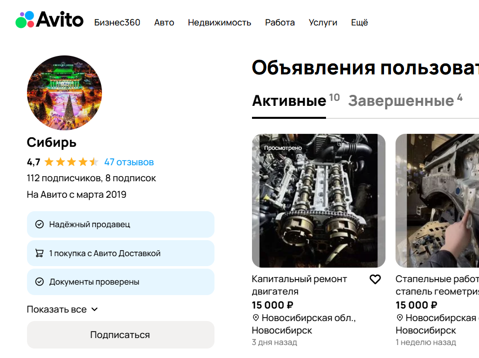Open the engine repair listing photo
Screen dimensions: 479x358
pos(318,201)
